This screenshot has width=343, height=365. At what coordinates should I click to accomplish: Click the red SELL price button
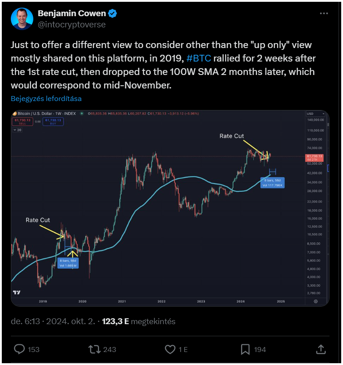click(x=23, y=122)
